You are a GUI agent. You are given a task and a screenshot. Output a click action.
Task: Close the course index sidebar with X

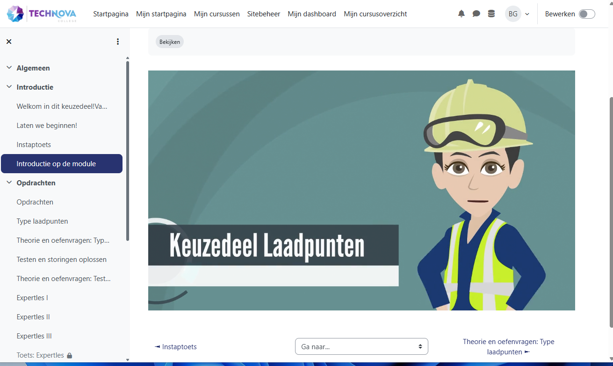pyautogui.click(x=9, y=42)
